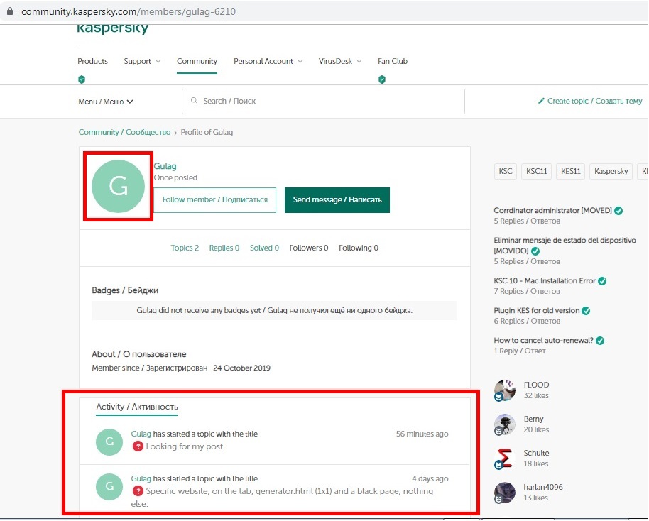Click question icon before 'Specific website' topic
649x521 pixels.
(138, 491)
